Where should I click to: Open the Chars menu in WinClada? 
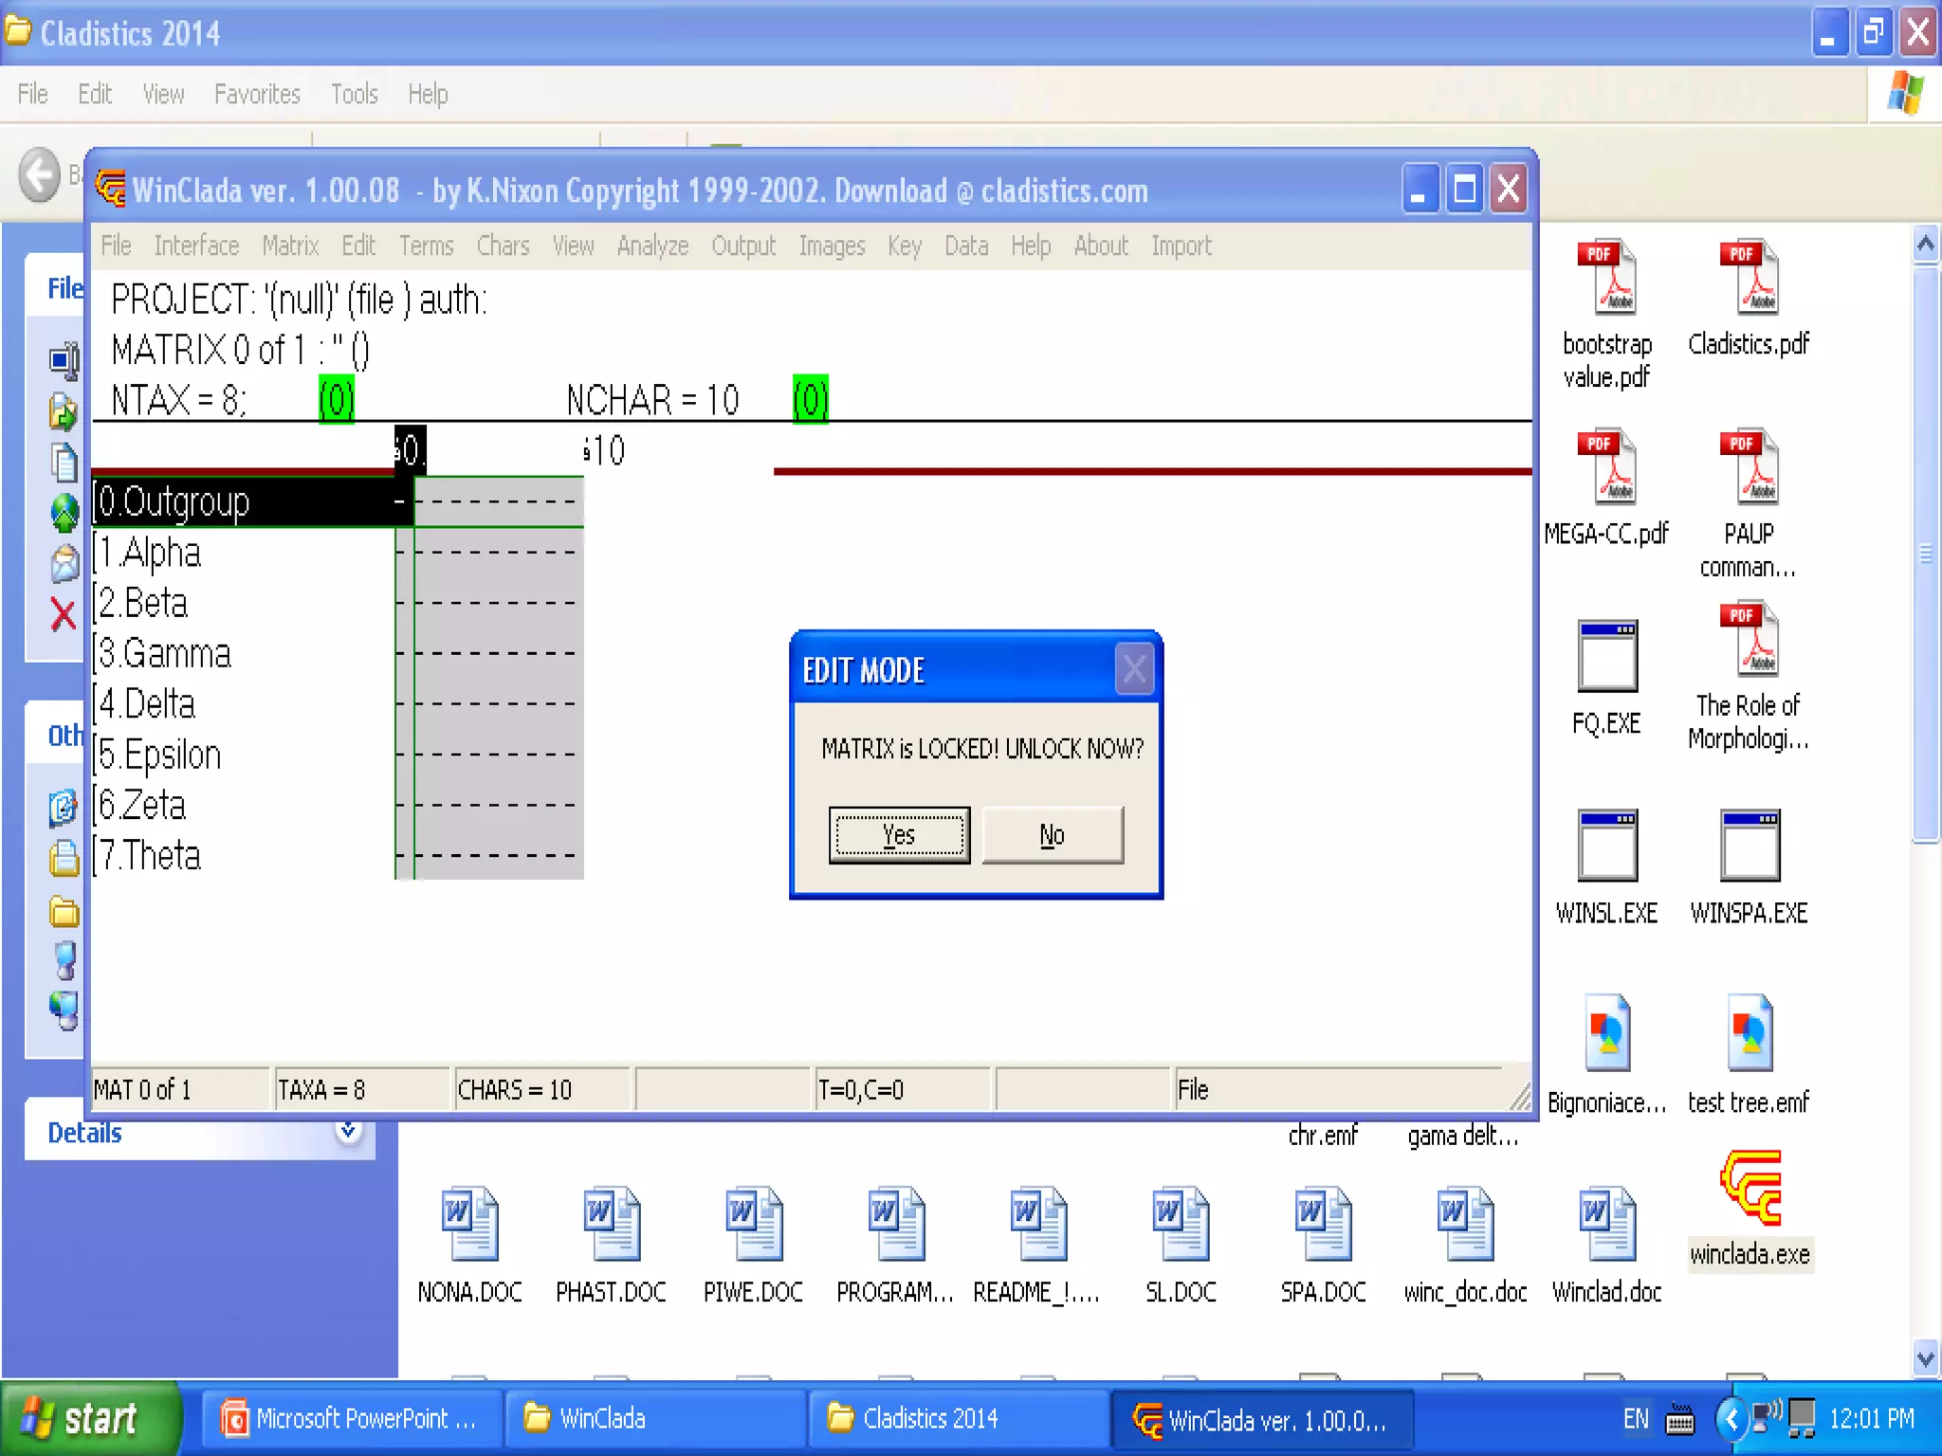coord(503,246)
